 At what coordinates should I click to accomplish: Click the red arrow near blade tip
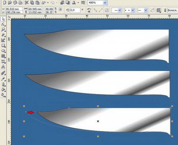coord(30,113)
